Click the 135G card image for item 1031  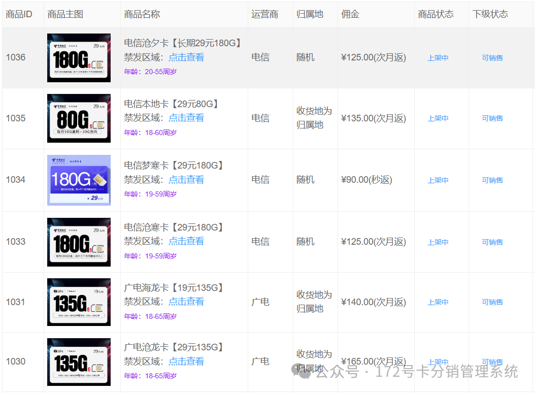pyautogui.click(x=79, y=302)
